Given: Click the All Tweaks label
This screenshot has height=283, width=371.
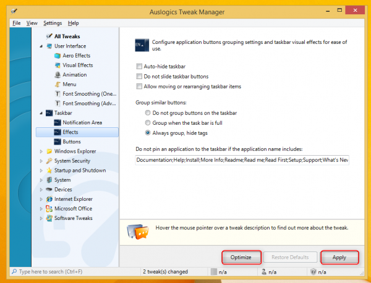Looking at the screenshot, I should tap(67, 36).
